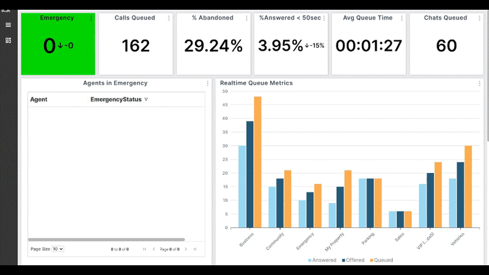
Task: Click the Business answered light blue bar
Action: point(242,187)
